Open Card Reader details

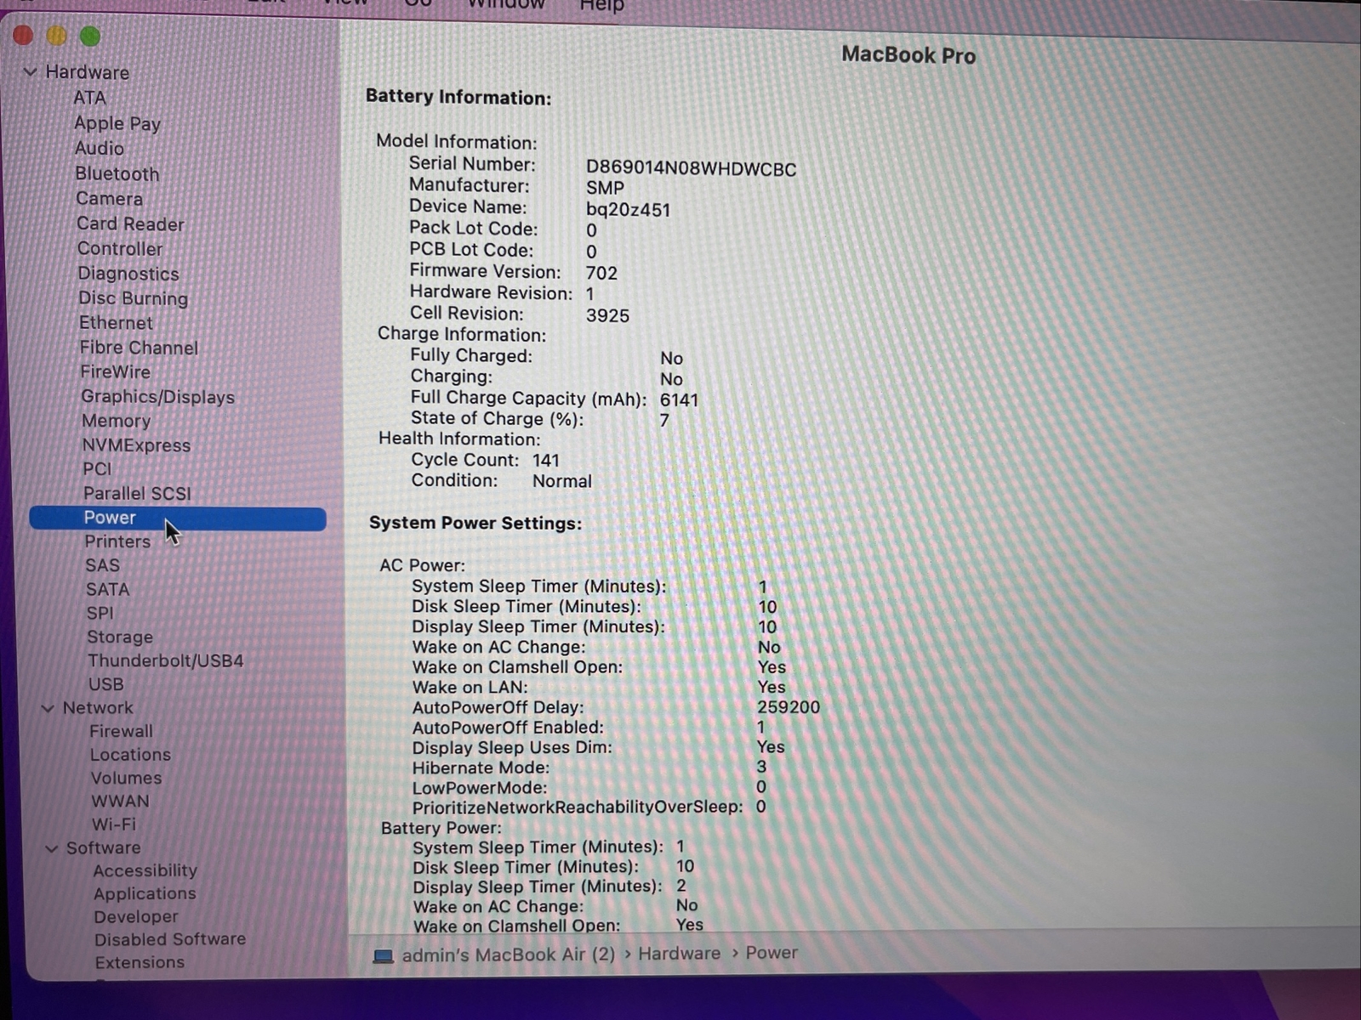click(130, 224)
